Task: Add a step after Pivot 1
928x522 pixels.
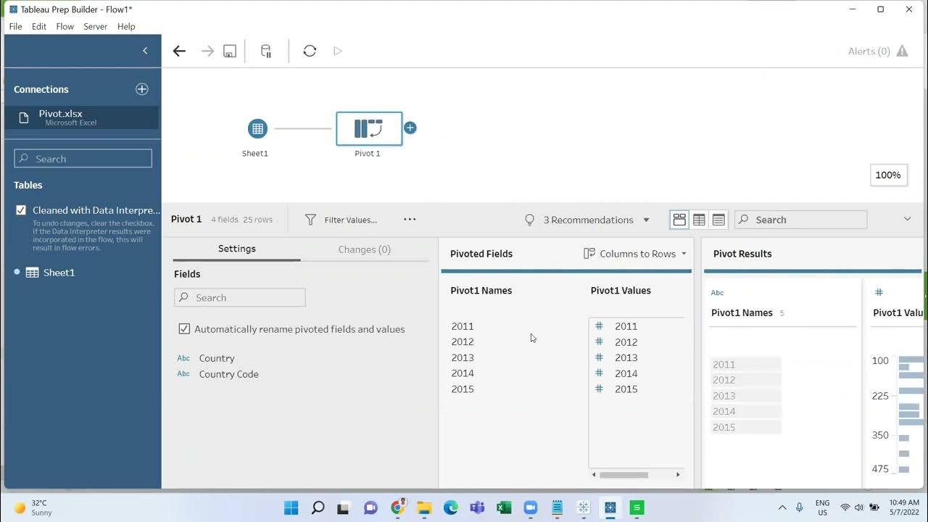Action: (x=410, y=128)
